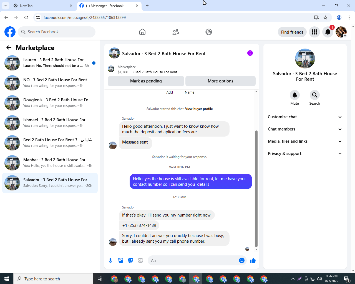Reload the page in the browser
This screenshot has width=355, height=284.
pos(26,17)
